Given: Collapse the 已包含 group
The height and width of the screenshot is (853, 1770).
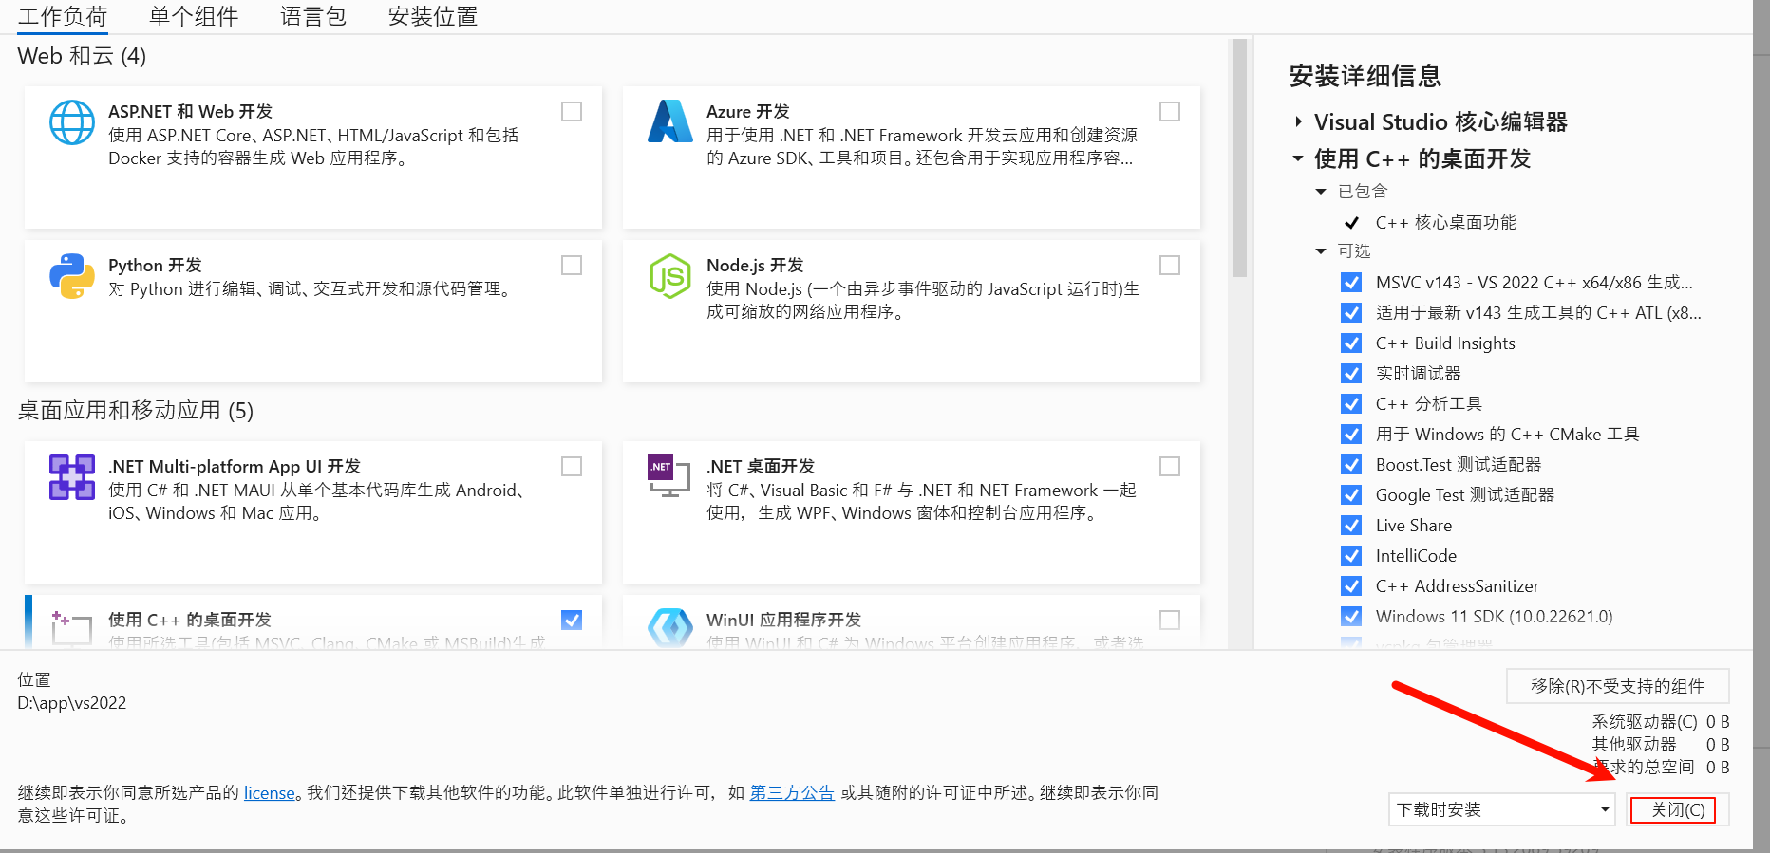Looking at the screenshot, I should (1320, 192).
